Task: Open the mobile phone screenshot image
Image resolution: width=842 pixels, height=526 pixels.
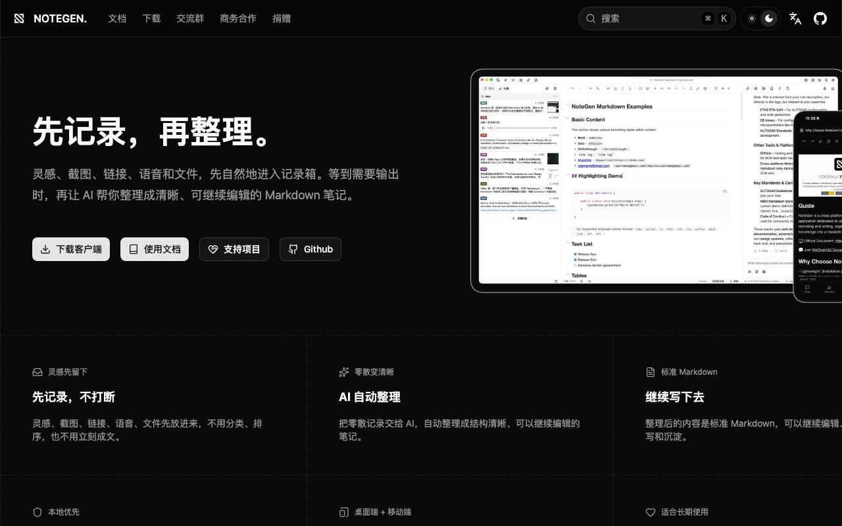Action: point(818,206)
